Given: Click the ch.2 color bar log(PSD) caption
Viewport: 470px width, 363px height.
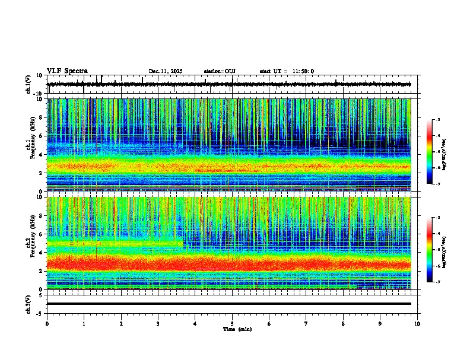Looking at the screenshot, I should 444,252.
